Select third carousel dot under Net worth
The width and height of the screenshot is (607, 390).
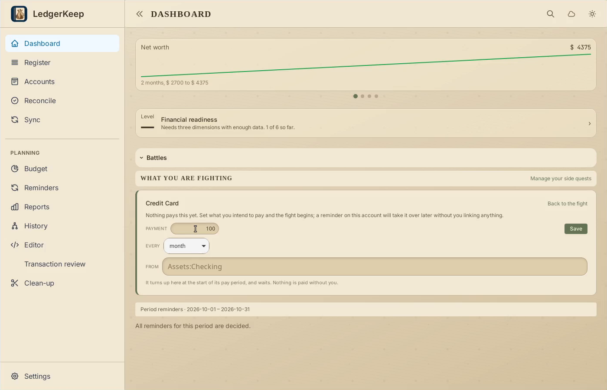(369, 96)
